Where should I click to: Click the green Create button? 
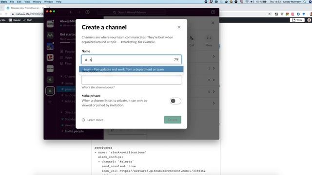pyautogui.click(x=173, y=120)
